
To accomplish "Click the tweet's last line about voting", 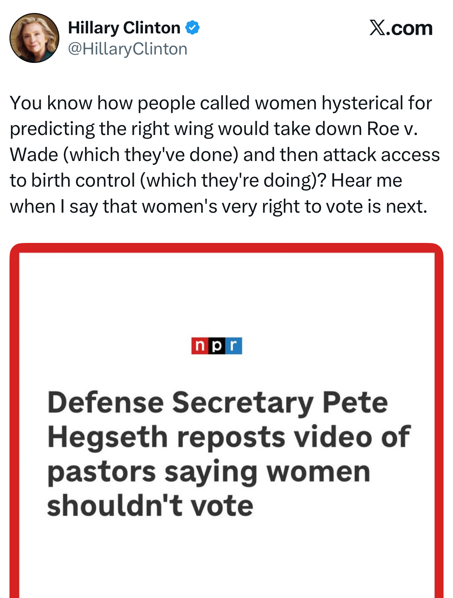I will coord(218,206).
